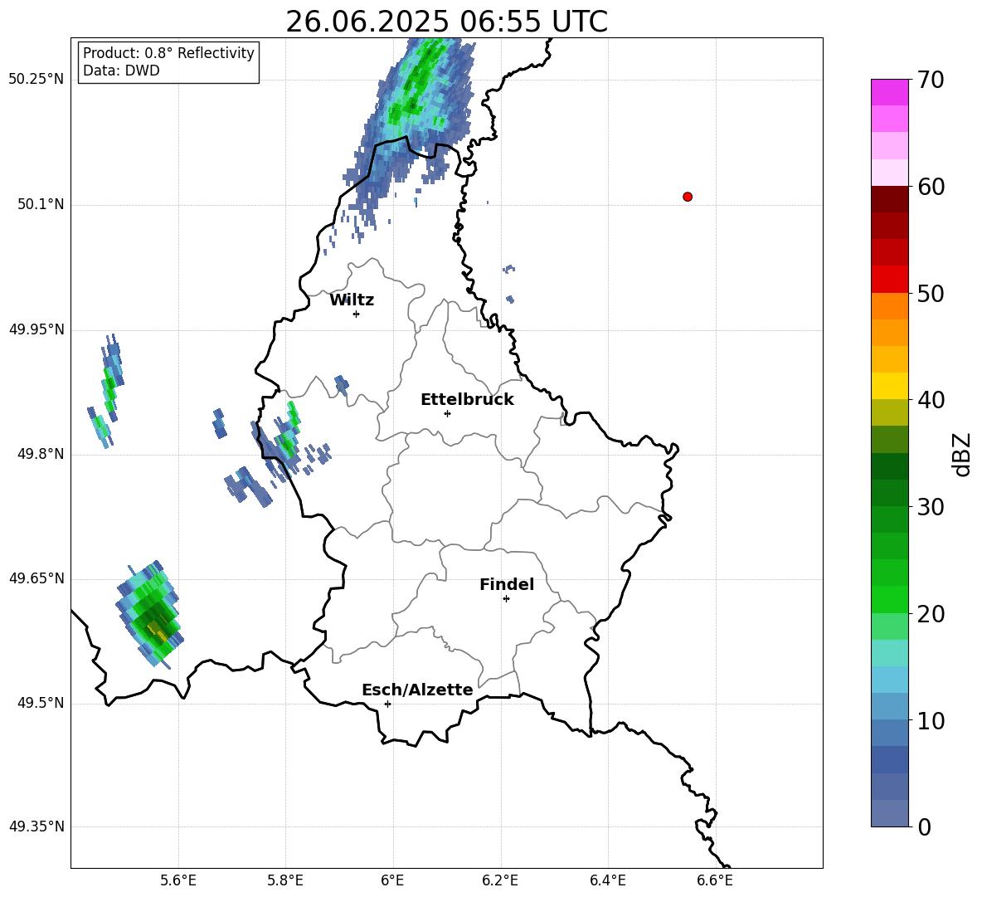
Task: Click the 49.95°N latitude label
Action: [x=36, y=329]
